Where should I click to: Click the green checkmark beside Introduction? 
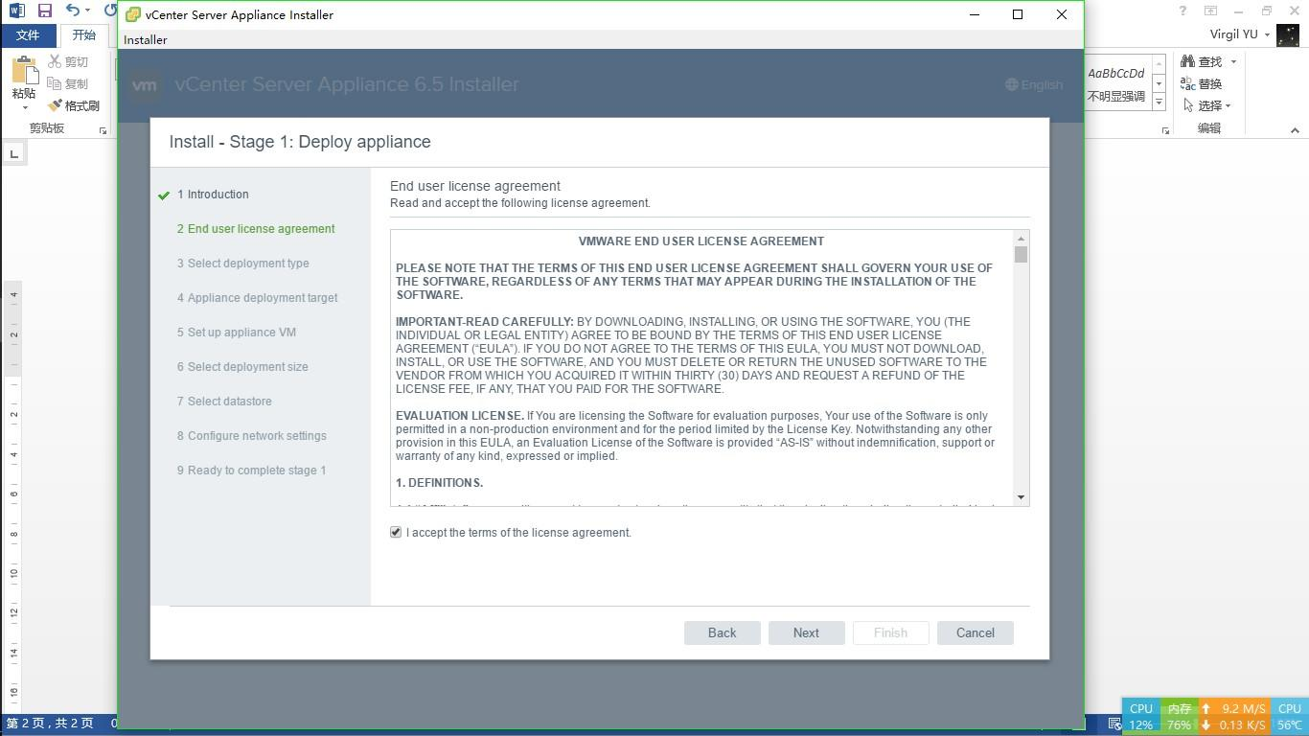coord(164,195)
